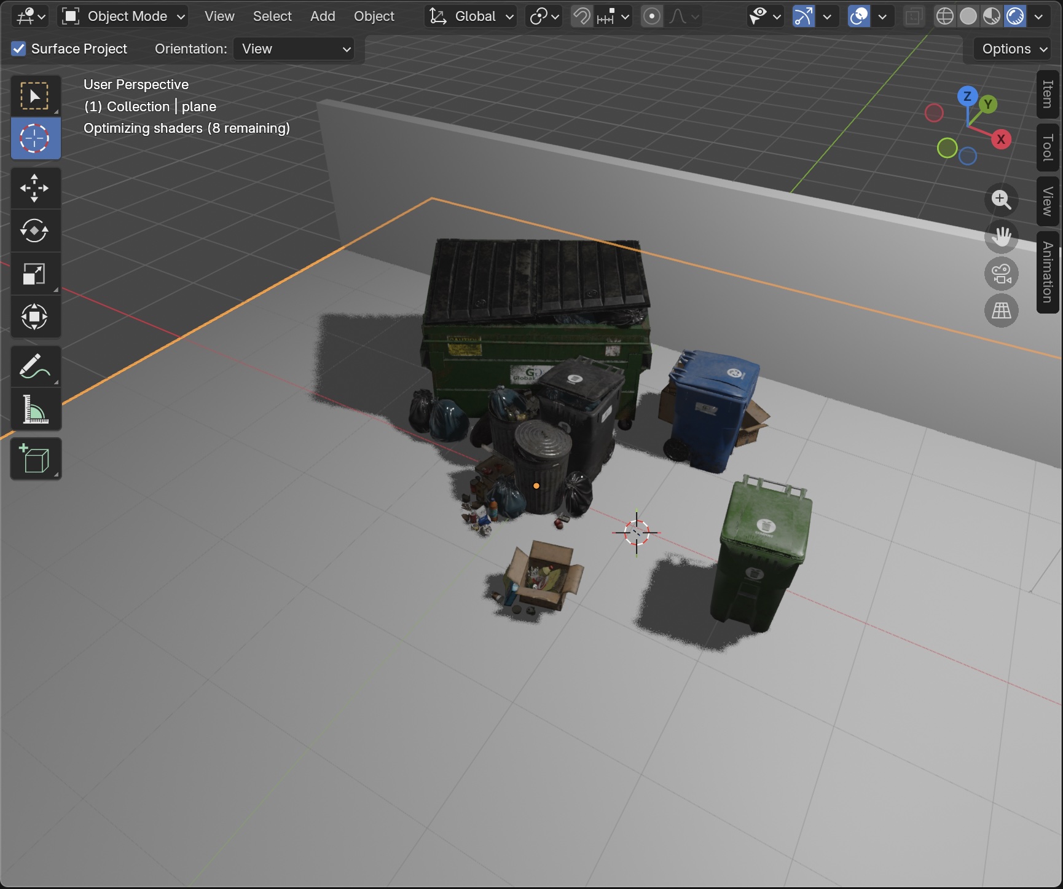Click the red X axis gizmo ball

tap(1001, 140)
